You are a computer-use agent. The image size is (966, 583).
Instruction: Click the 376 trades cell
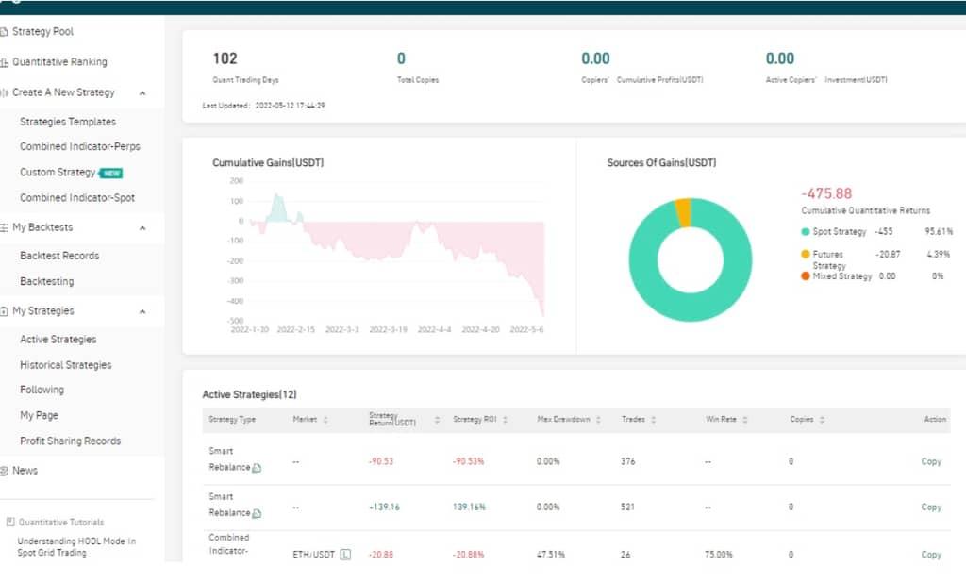tap(627, 461)
